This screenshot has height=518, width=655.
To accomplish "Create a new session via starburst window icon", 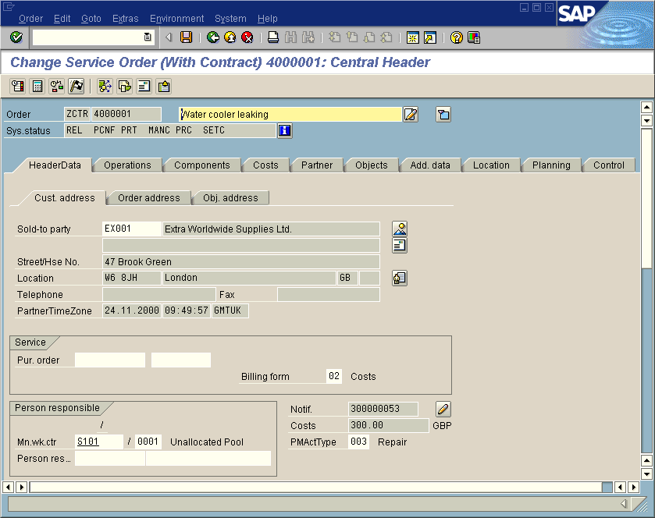I will pyautogui.click(x=413, y=37).
